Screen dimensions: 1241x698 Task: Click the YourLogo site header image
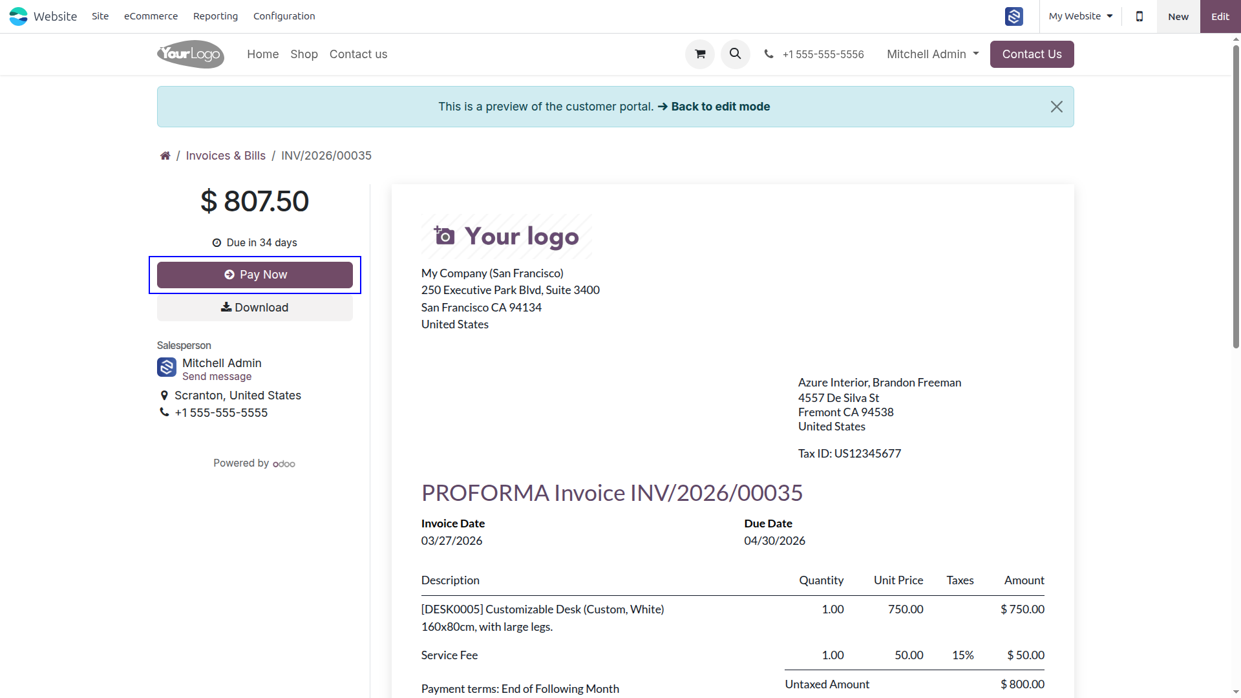pos(191,54)
